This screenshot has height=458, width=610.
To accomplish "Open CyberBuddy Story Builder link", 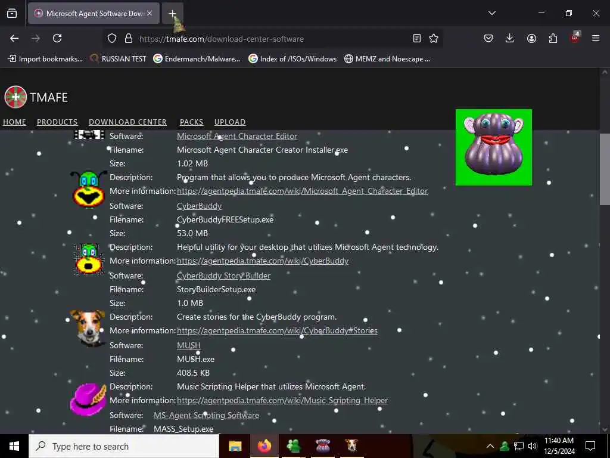I will [x=224, y=276].
